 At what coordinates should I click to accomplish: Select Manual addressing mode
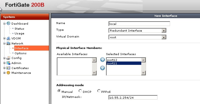(x=59, y=91)
